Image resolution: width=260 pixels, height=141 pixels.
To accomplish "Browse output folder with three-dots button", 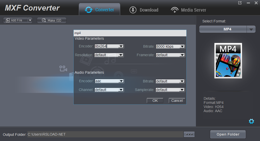I will [x=189, y=134].
